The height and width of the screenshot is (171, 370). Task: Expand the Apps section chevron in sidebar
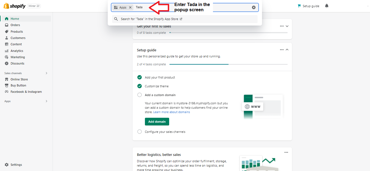click(x=46, y=101)
